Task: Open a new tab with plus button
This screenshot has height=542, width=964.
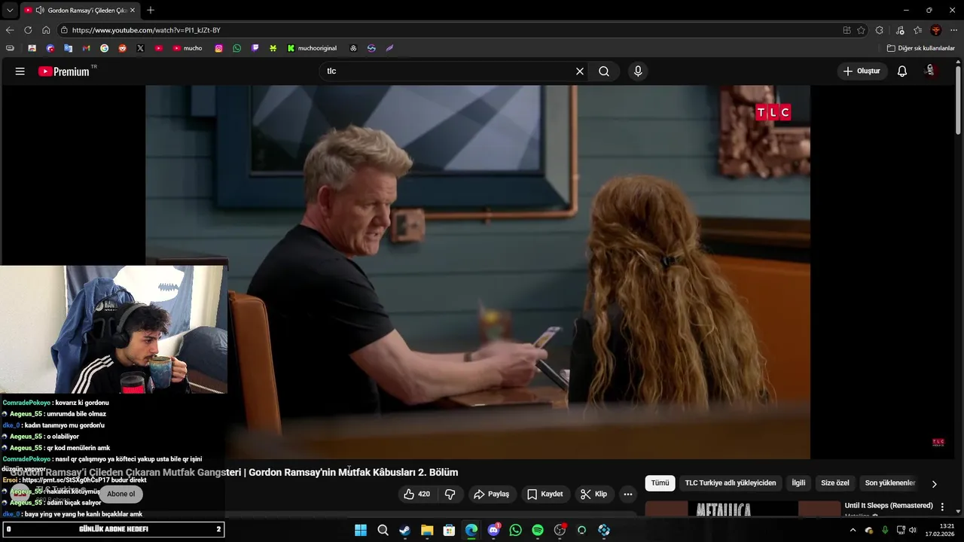Action: (151, 10)
